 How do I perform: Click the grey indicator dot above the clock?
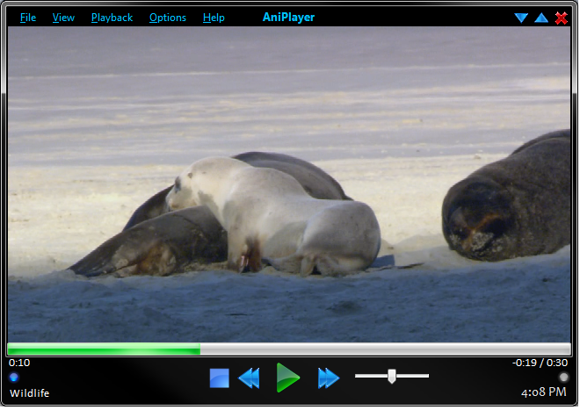[x=563, y=377]
